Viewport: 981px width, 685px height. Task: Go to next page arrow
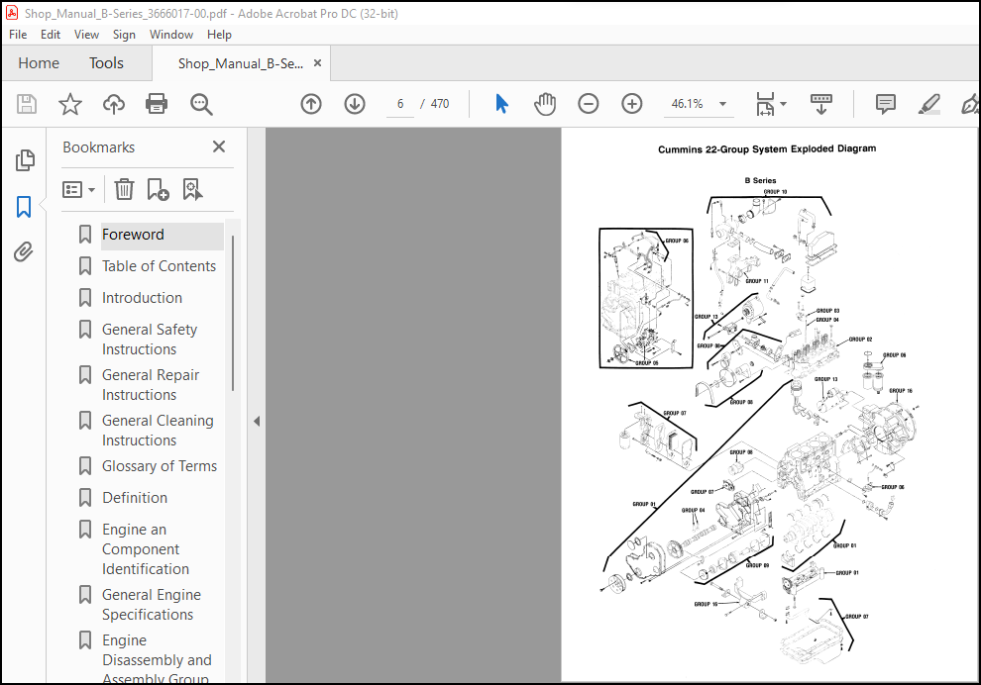point(355,104)
